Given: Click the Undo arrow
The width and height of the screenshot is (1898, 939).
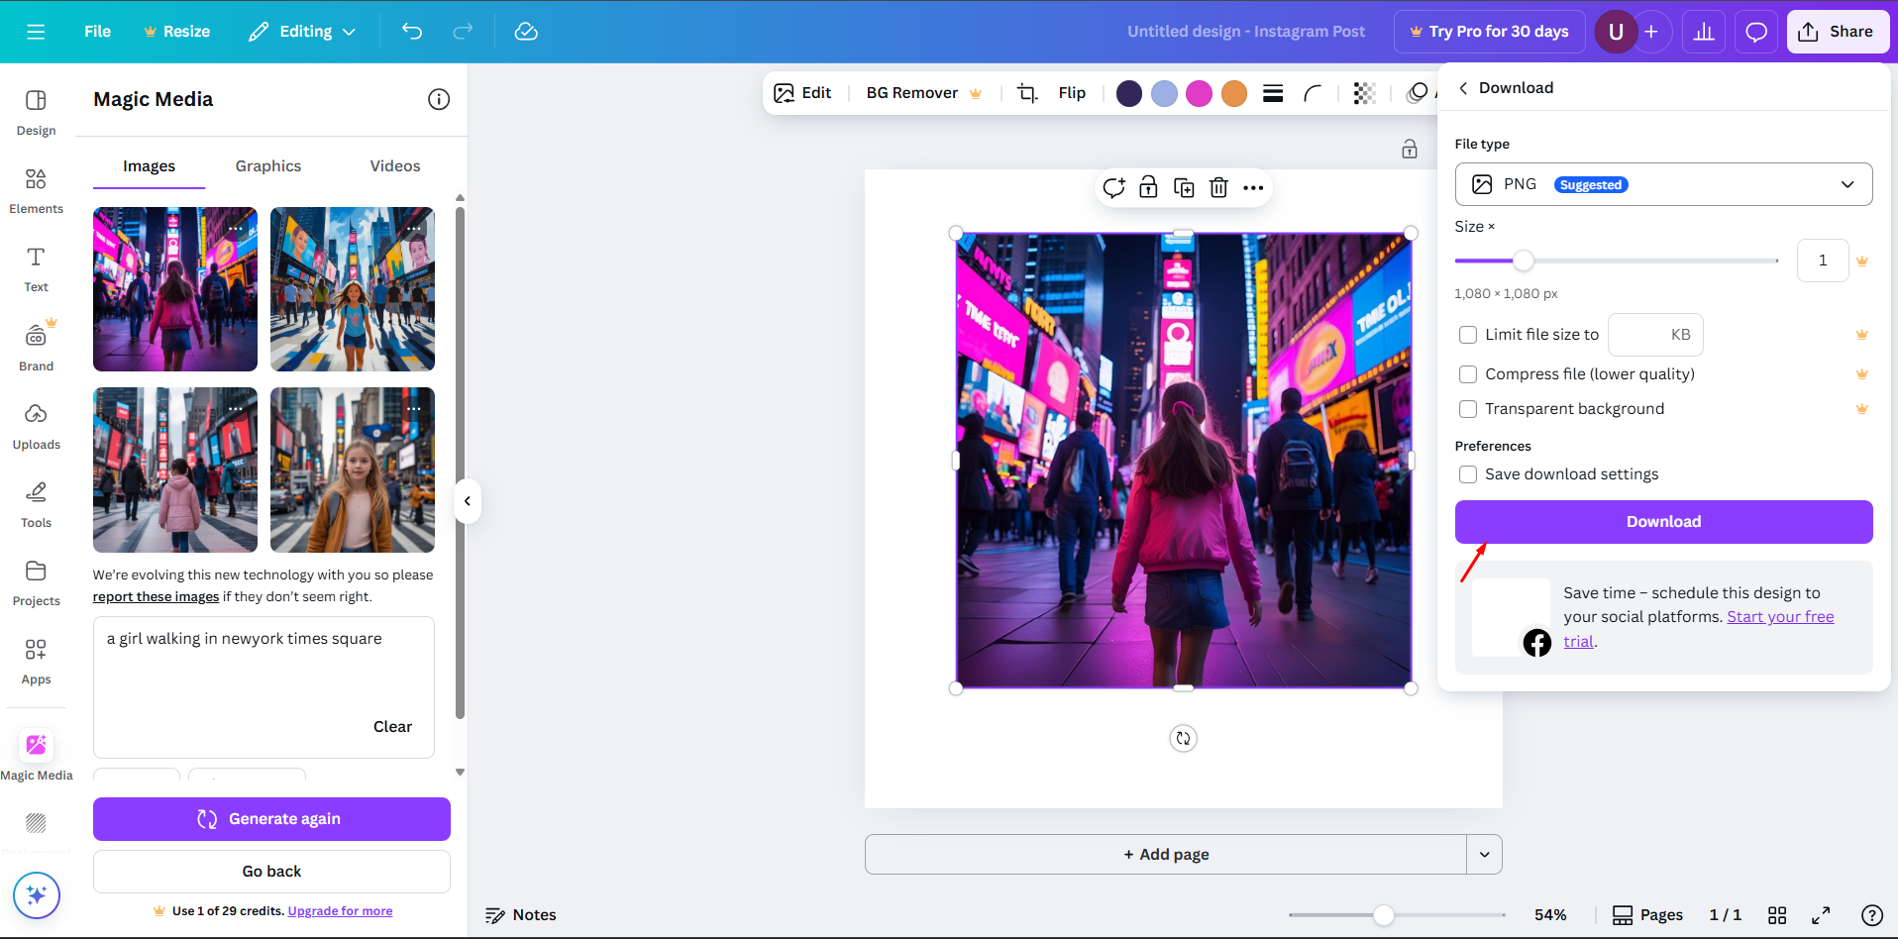Looking at the screenshot, I should [x=412, y=31].
